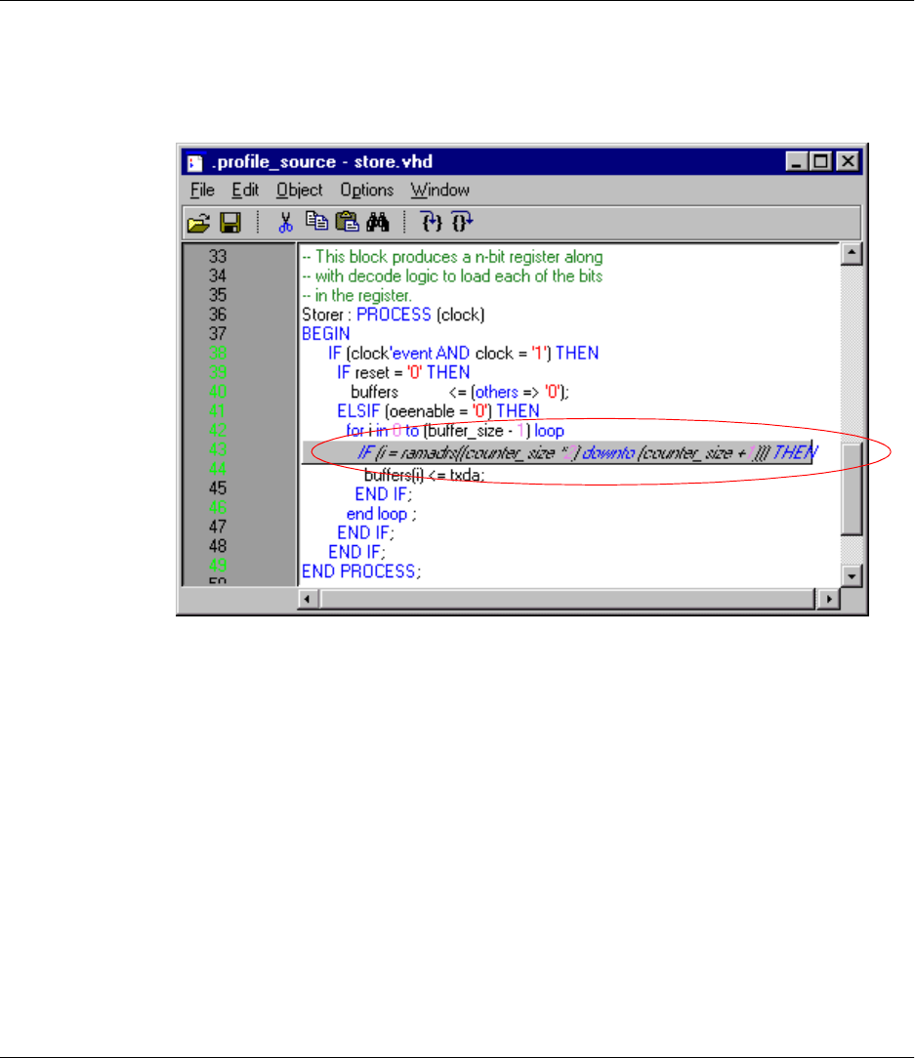Select line number 47
This screenshot has height=1058, width=915.
tap(218, 527)
